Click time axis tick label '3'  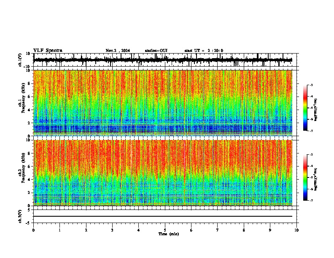(x=112, y=230)
